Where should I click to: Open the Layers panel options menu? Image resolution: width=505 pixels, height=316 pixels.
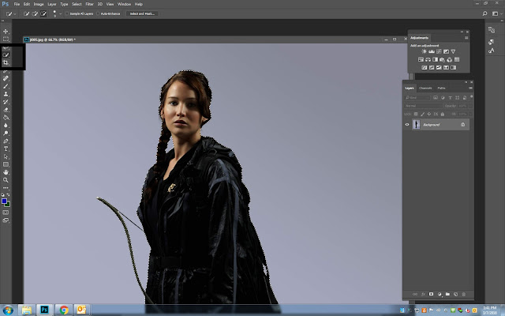point(470,88)
